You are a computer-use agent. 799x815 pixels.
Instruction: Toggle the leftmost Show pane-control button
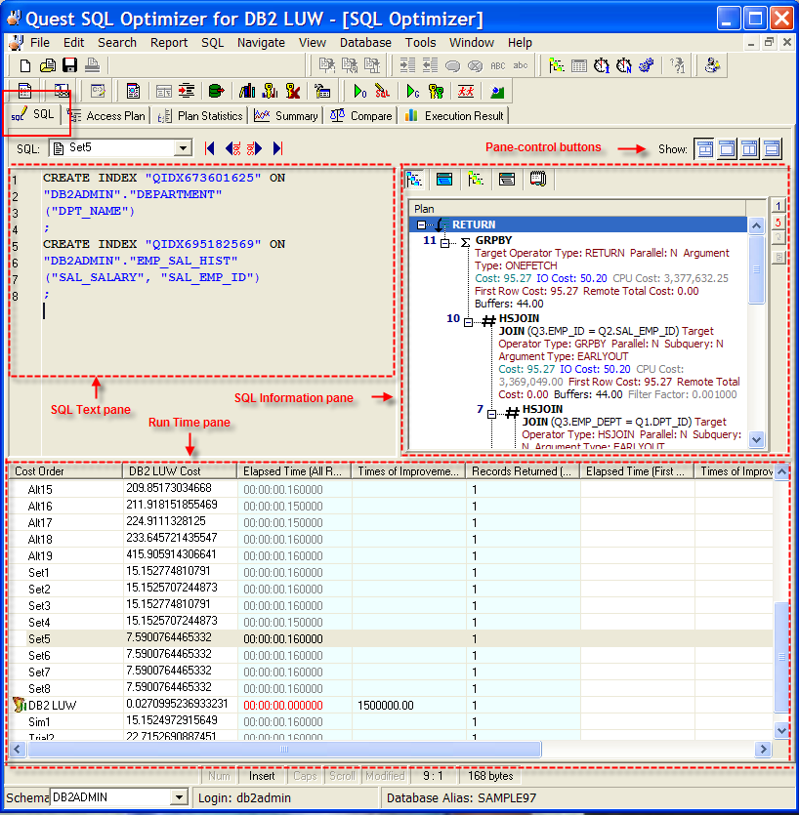tap(703, 148)
